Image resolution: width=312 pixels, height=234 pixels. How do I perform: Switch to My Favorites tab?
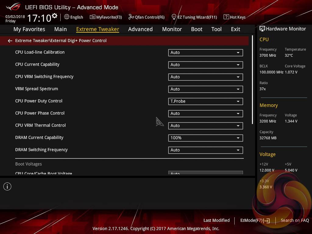[x=29, y=29]
